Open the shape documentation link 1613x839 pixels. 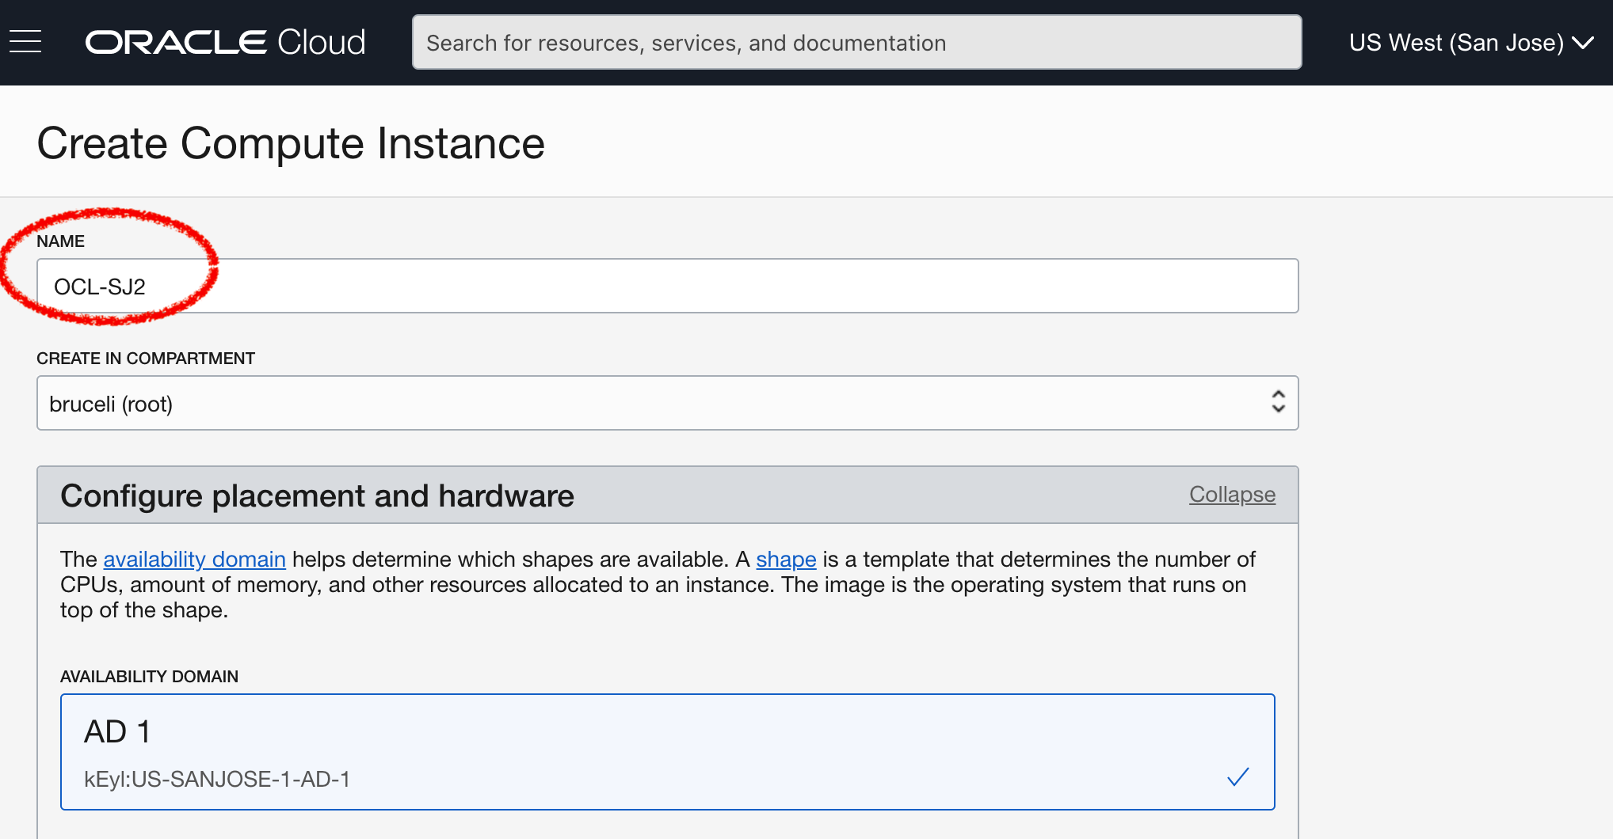(x=786, y=559)
